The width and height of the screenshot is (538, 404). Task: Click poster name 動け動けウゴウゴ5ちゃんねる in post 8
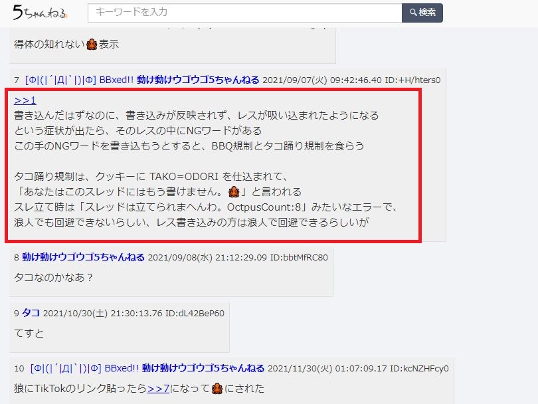[x=84, y=257]
